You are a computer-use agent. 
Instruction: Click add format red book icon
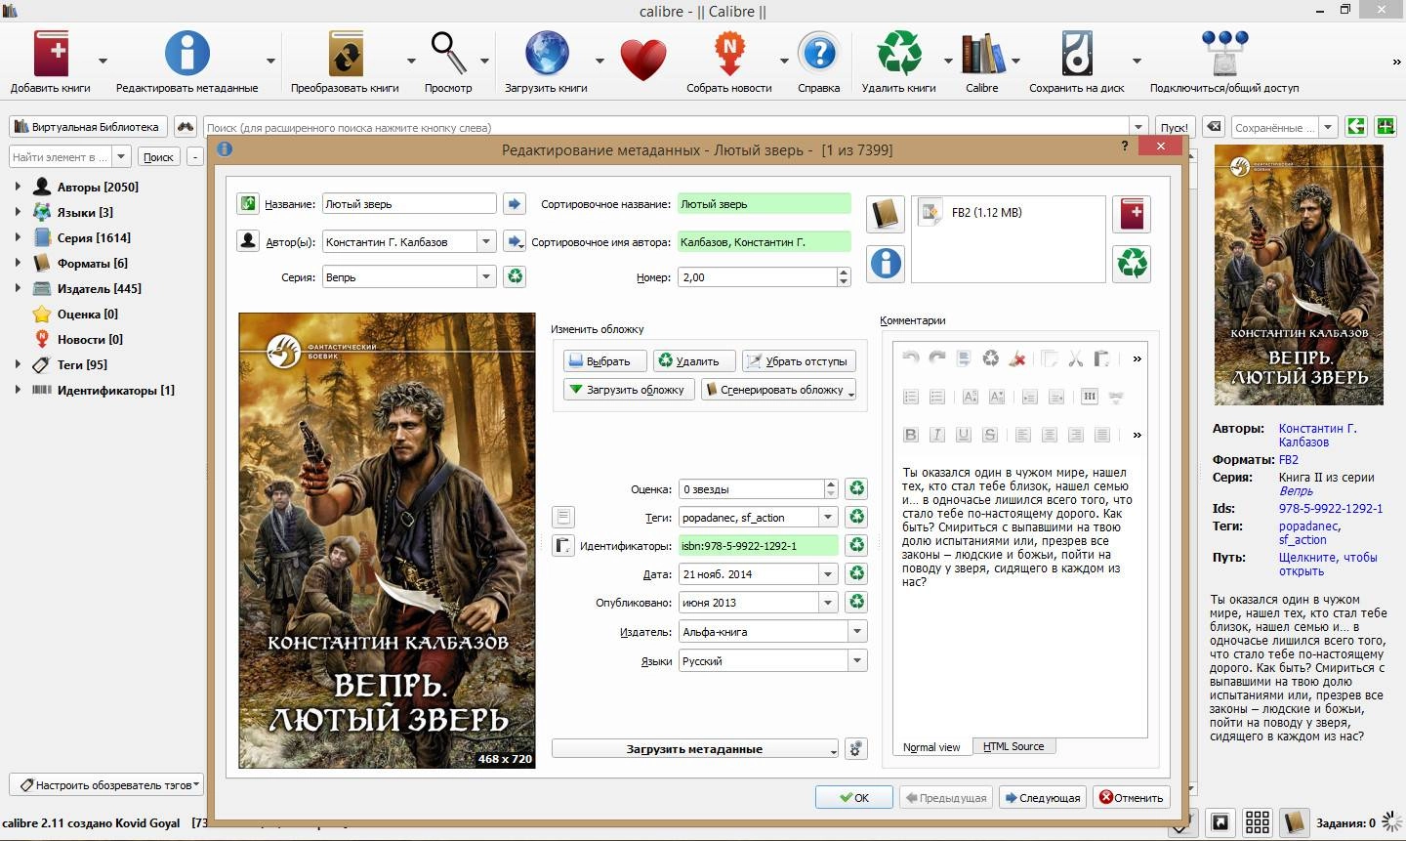coord(1132,214)
